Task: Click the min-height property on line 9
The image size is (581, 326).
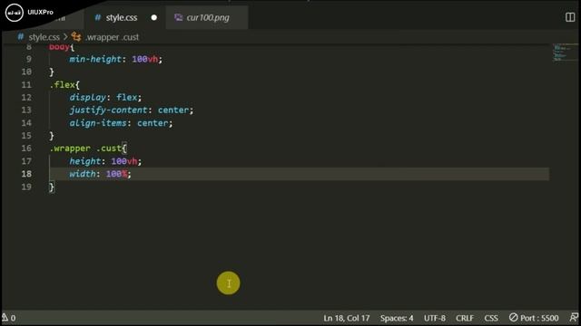Action: click(x=95, y=59)
